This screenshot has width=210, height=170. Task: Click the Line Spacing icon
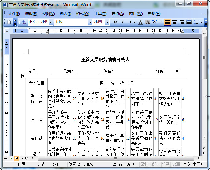tap(196, 22)
